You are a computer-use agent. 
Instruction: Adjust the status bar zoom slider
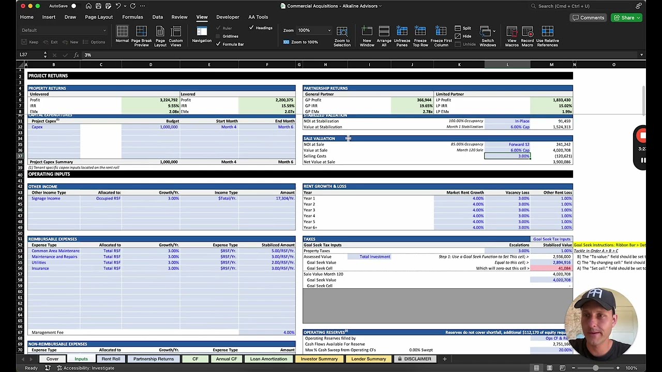(x=596, y=368)
